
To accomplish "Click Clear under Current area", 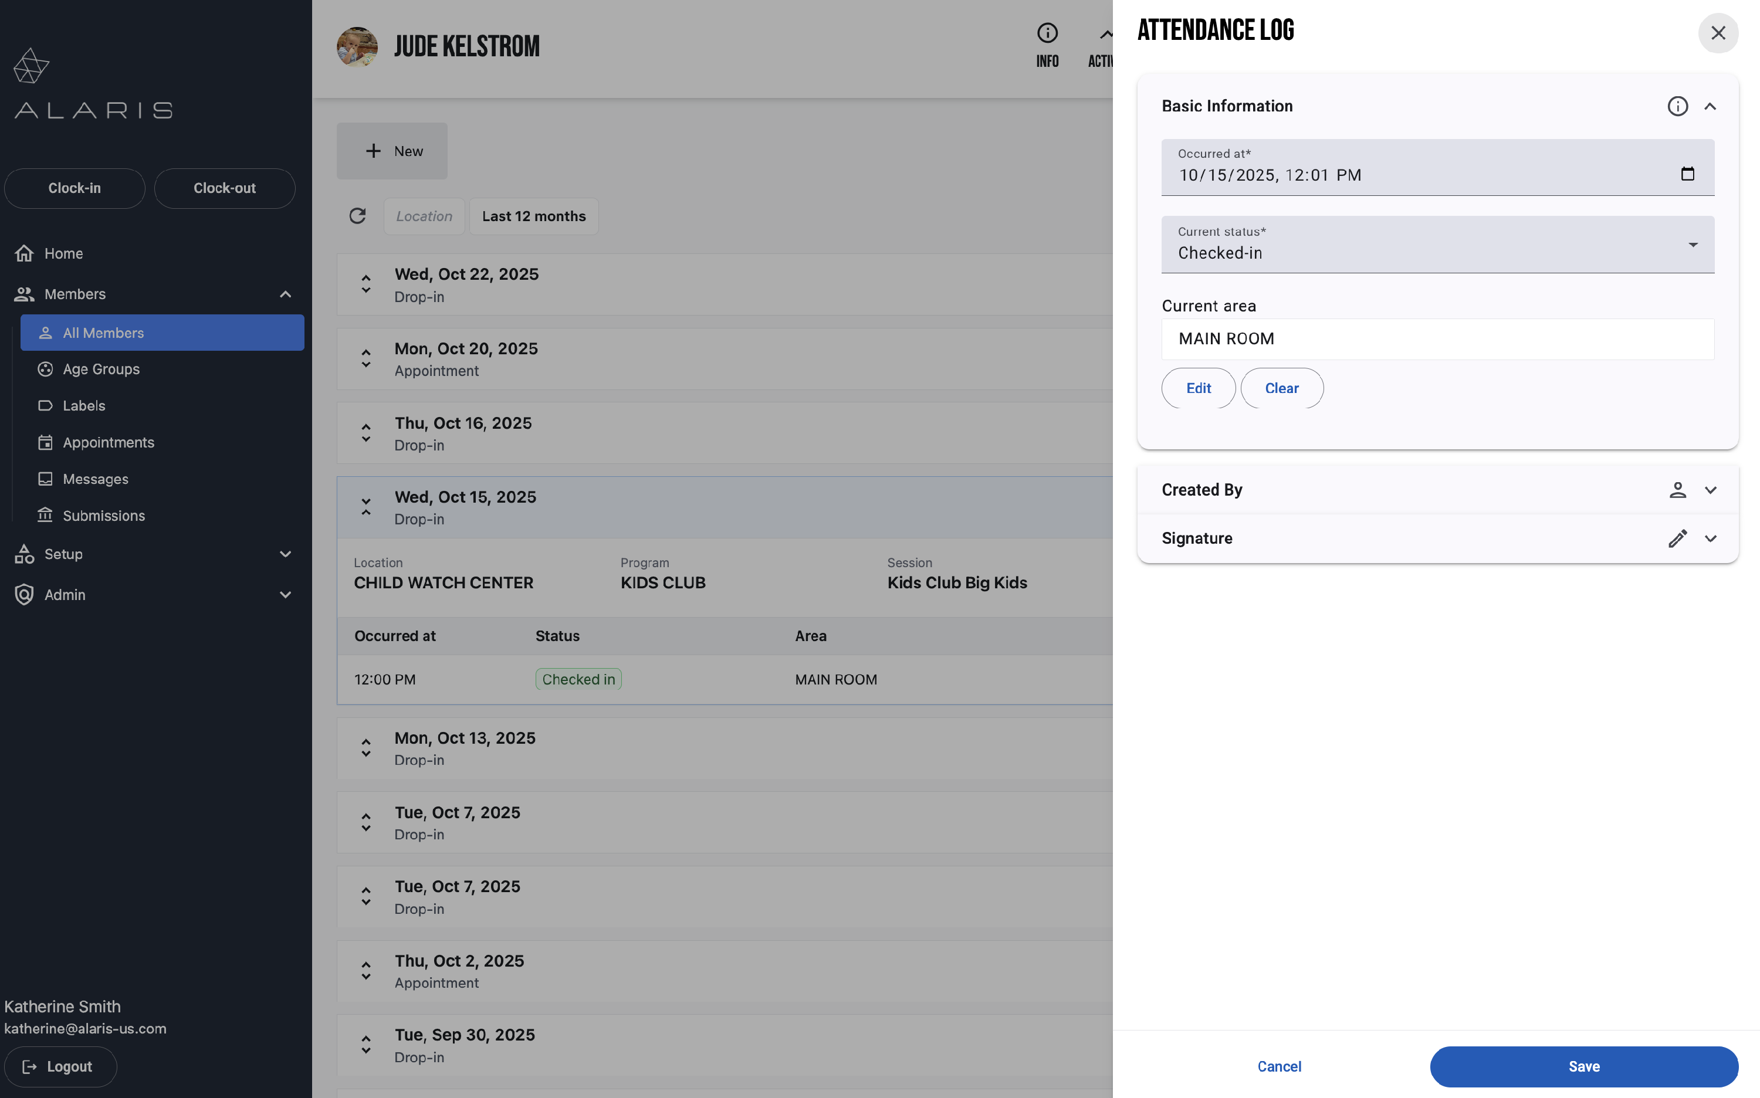I will click(x=1281, y=388).
